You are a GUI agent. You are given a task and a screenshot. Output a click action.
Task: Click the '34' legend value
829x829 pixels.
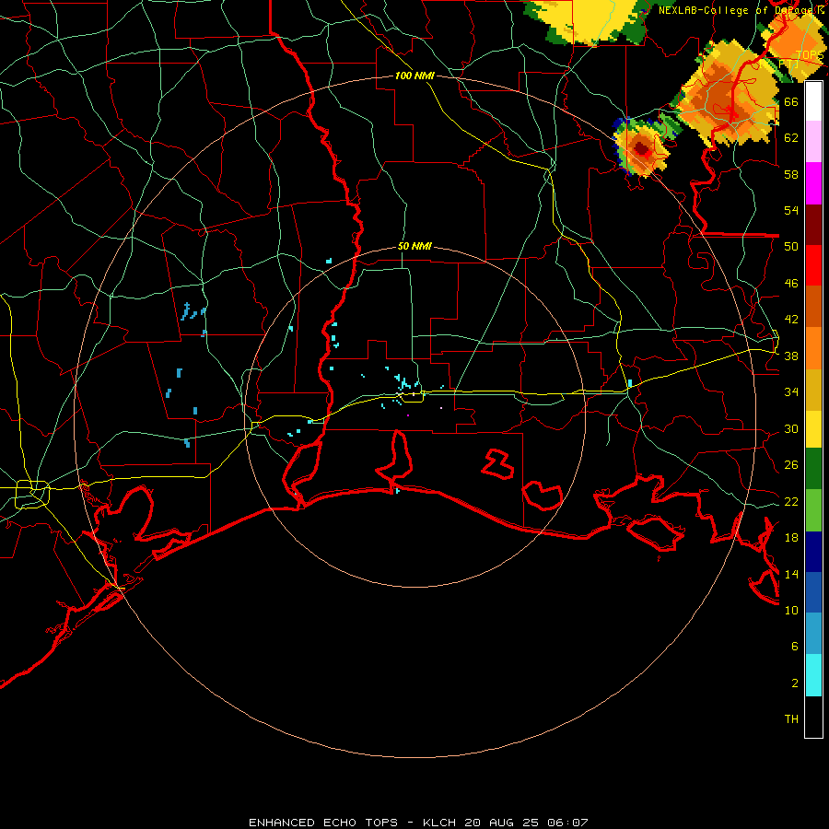click(x=791, y=392)
